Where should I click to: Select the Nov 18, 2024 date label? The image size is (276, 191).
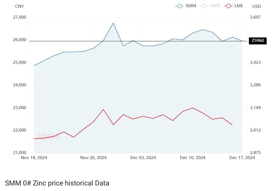tap(34, 157)
